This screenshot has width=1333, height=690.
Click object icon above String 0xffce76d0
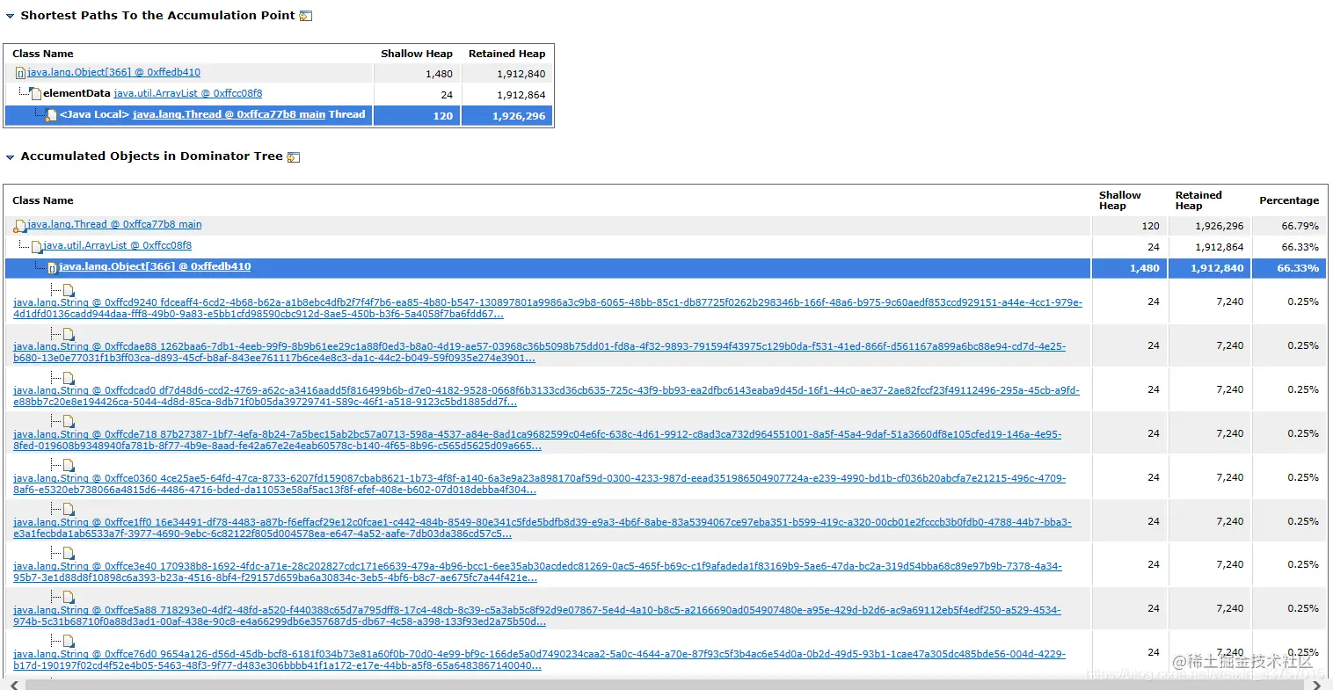[x=69, y=642]
